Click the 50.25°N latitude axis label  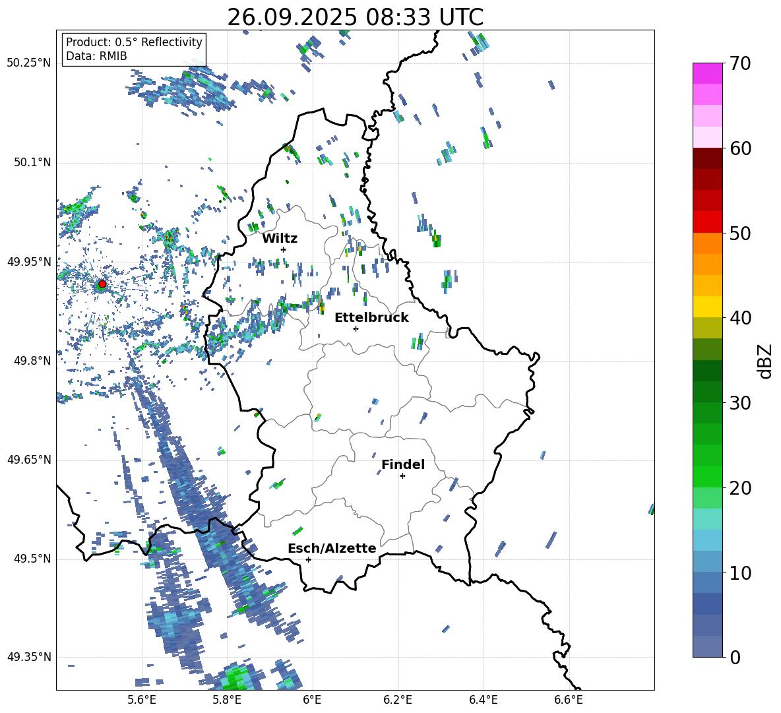pos(28,63)
